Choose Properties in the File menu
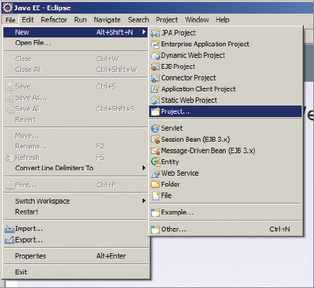Viewport: 314px width, 288px height. click(76, 256)
